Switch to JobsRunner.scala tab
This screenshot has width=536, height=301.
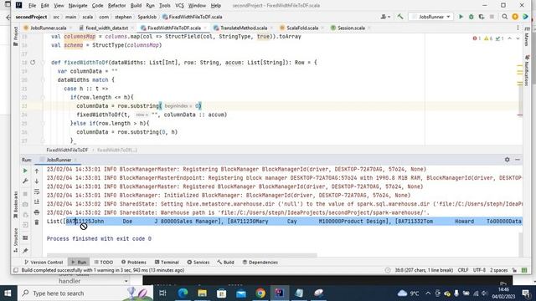[x=48, y=28]
